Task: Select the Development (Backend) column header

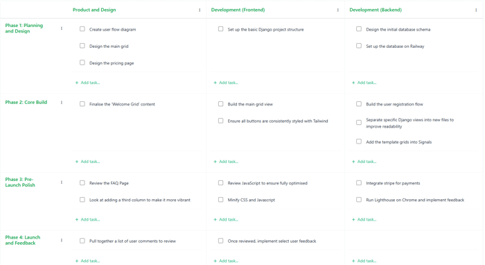Action: [376, 10]
